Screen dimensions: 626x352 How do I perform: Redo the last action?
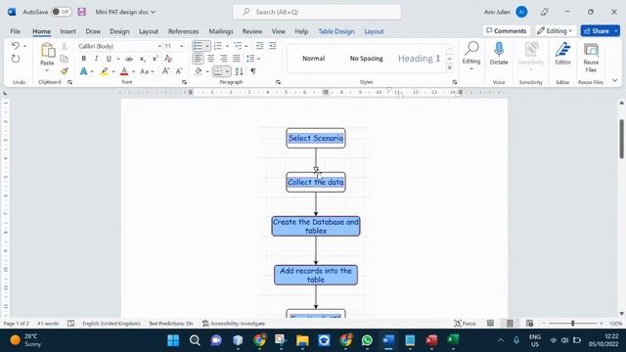(16, 59)
